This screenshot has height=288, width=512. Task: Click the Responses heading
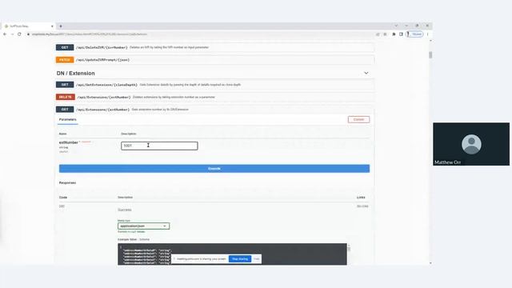click(x=67, y=183)
